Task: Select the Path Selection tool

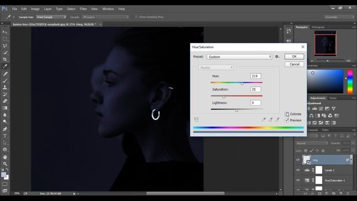Action: (x=5, y=143)
